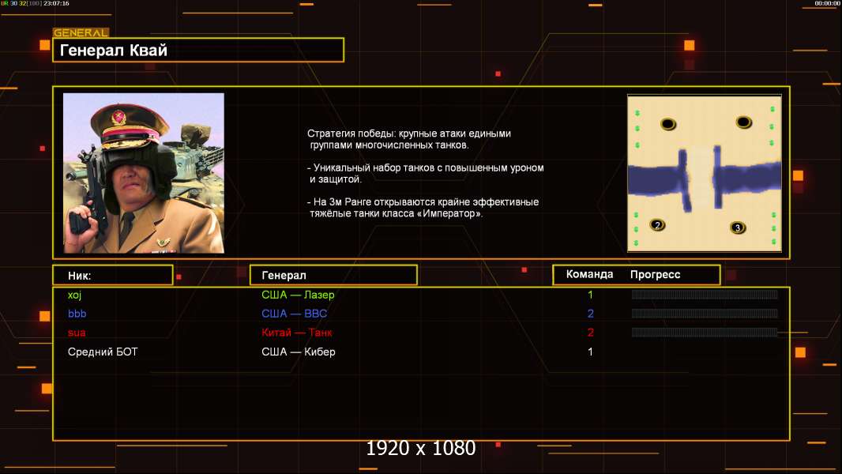Click the yellow GENERAL label
Viewport: 842px width, 474px height.
[81, 32]
